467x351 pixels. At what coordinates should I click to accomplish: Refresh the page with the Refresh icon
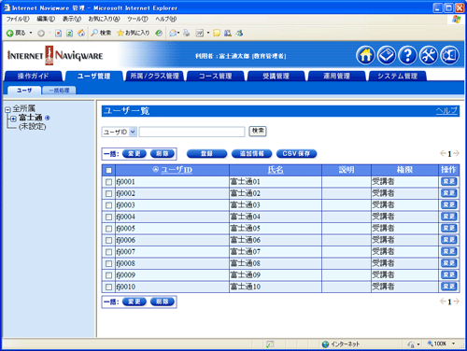(69, 33)
